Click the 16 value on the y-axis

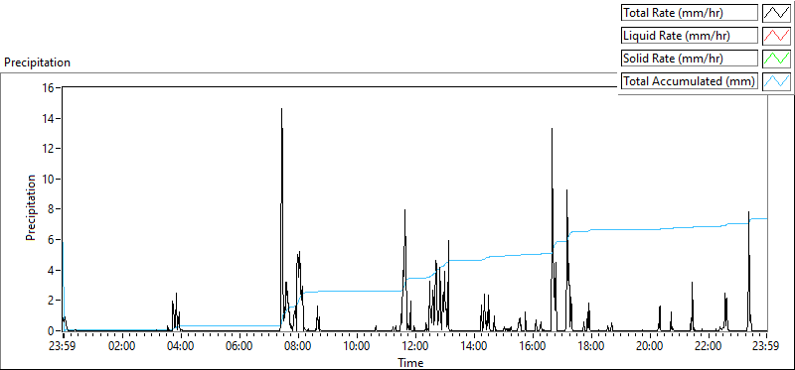pos(49,87)
